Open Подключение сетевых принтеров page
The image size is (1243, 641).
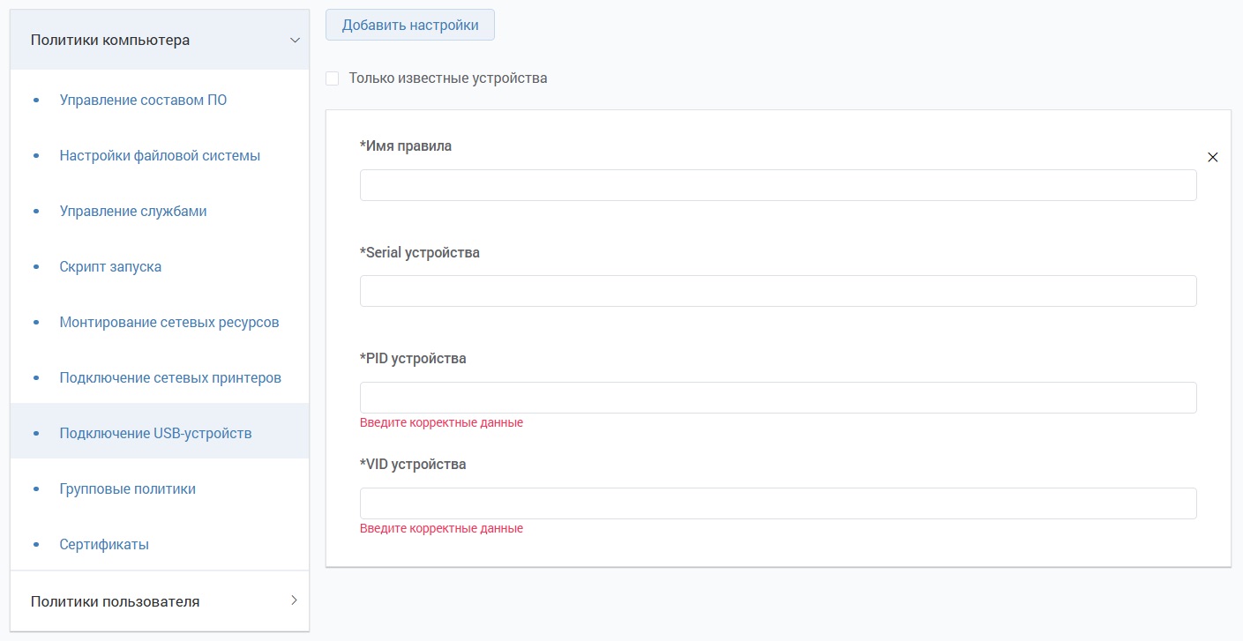pos(170,378)
